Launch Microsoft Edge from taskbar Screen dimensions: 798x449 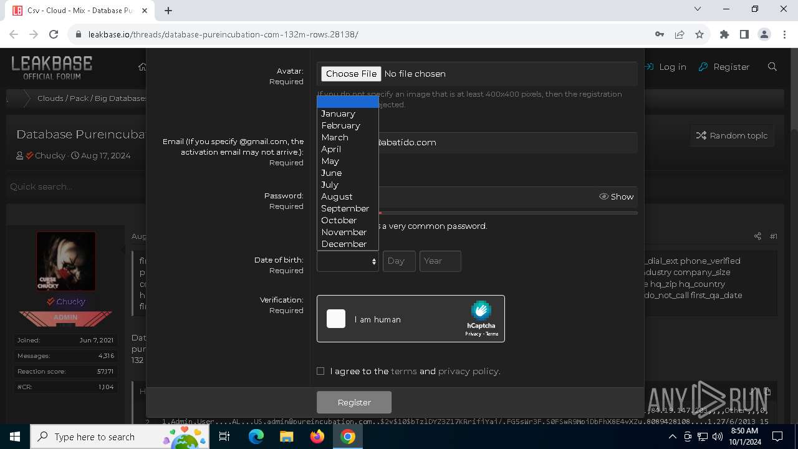click(x=256, y=437)
